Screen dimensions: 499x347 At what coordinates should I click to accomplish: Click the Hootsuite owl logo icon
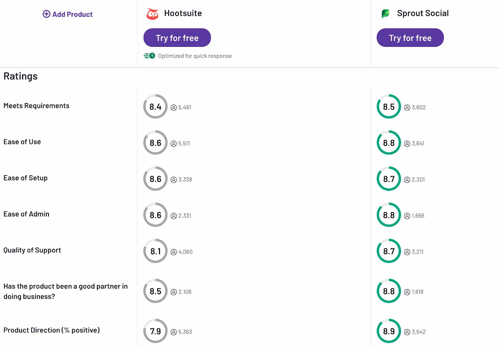pyautogui.click(x=153, y=14)
